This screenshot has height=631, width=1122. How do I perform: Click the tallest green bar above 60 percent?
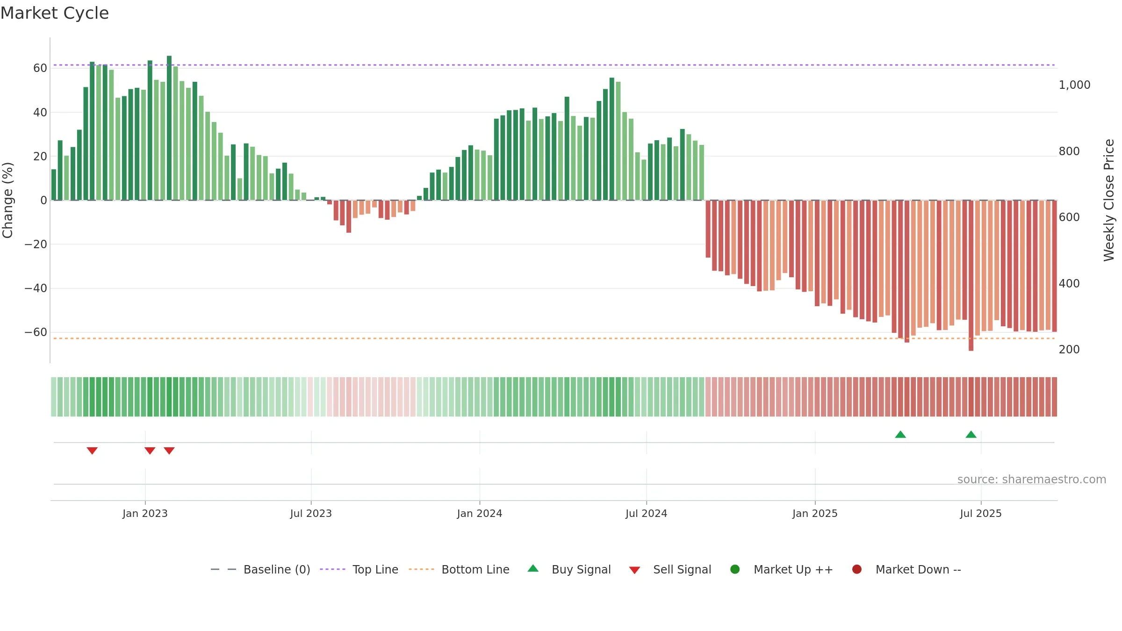point(169,128)
